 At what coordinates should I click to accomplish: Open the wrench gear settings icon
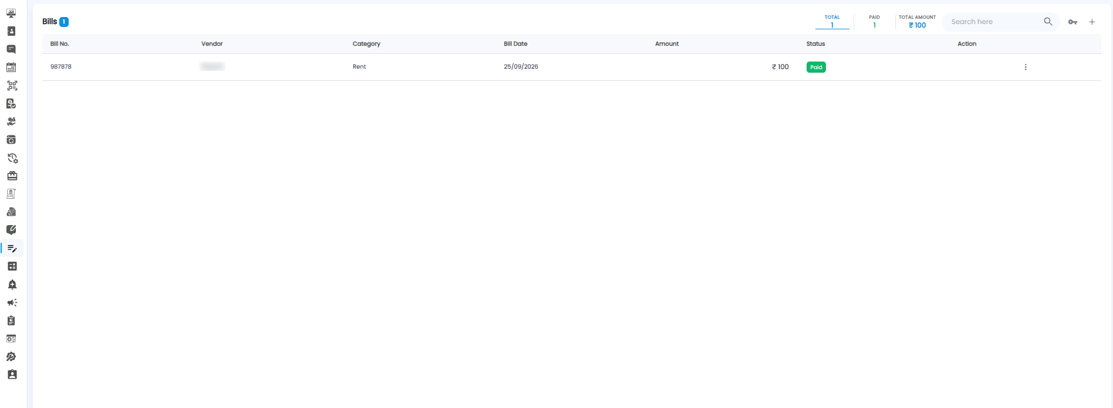pyautogui.click(x=11, y=356)
